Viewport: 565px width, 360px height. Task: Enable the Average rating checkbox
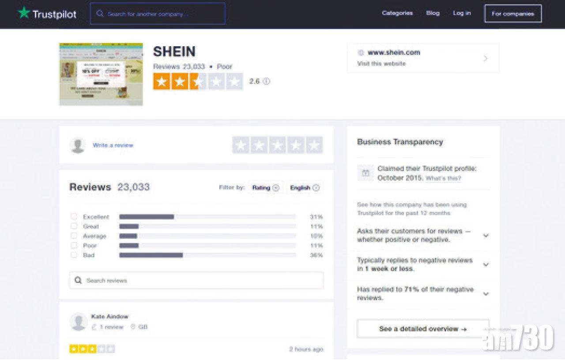pos(74,236)
